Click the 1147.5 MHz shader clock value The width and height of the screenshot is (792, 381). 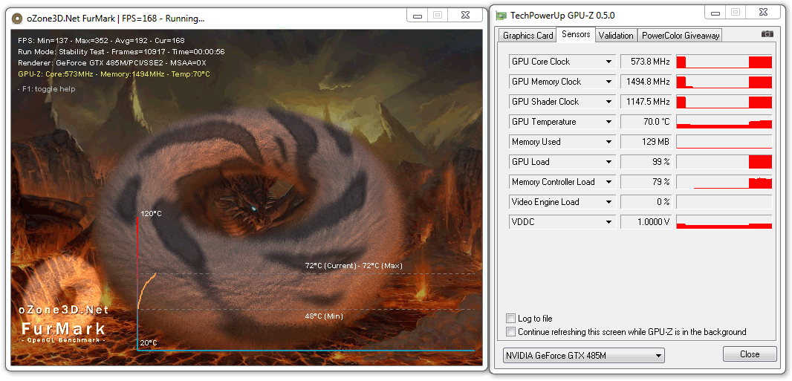(x=646, y=102)
